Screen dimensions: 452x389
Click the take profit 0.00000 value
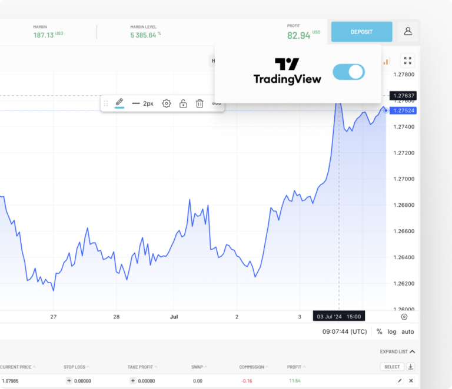pyautogui.click(x=146, y=381)
